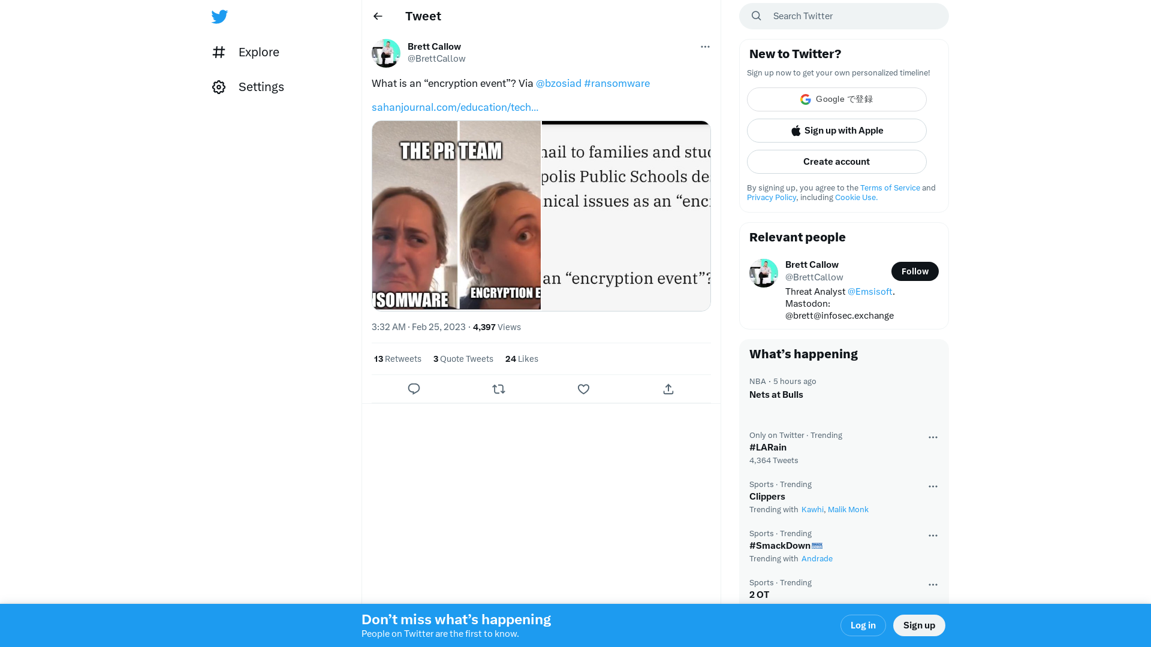Screen dimensions: 1151x647
Task: Open the #SmackDown trend
Action: (844, 546)
